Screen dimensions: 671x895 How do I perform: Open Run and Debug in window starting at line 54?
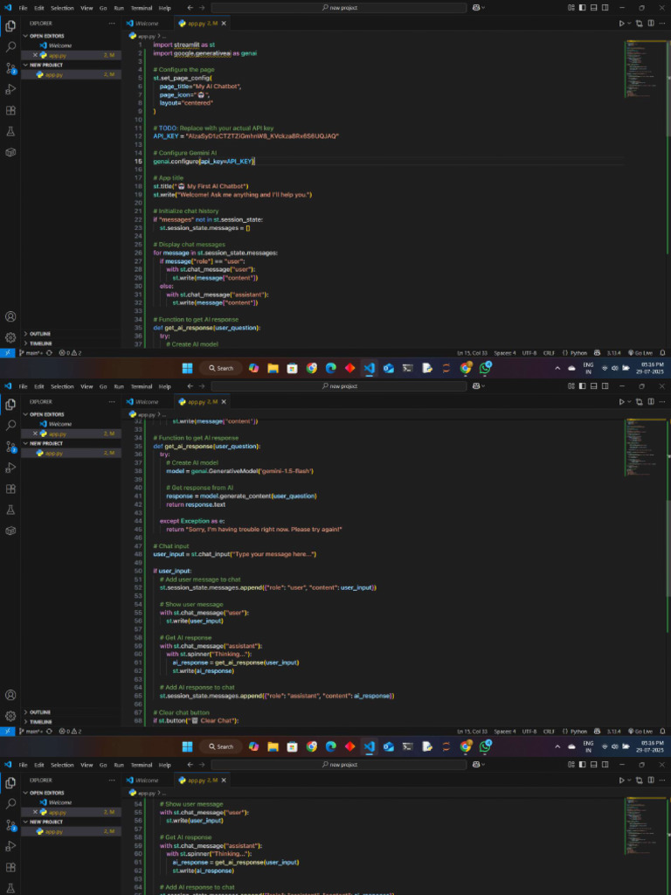tap(10, 846)
